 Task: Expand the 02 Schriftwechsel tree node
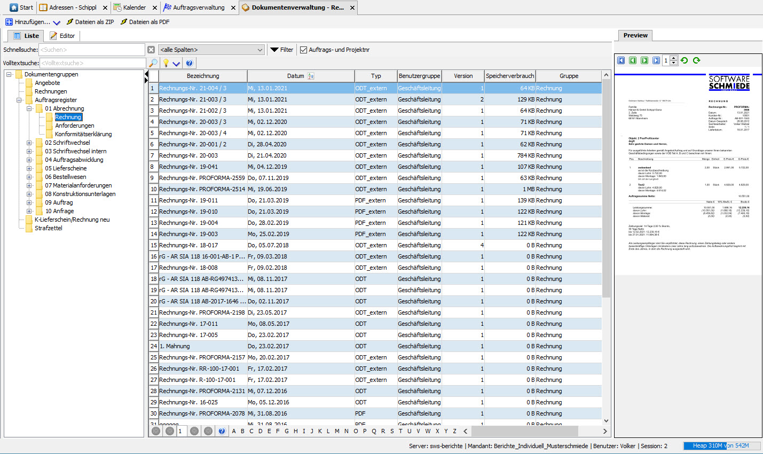click(x=29, y=143)
